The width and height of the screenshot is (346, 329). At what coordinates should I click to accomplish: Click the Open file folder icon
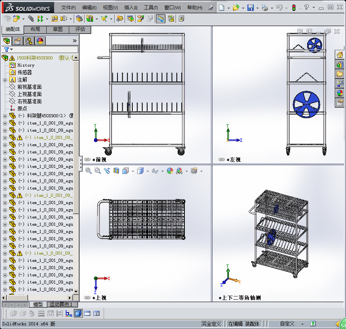tap(236, 8)
